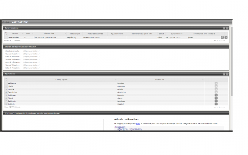Edit the Taux de Rédaction field

click(31, 54)
